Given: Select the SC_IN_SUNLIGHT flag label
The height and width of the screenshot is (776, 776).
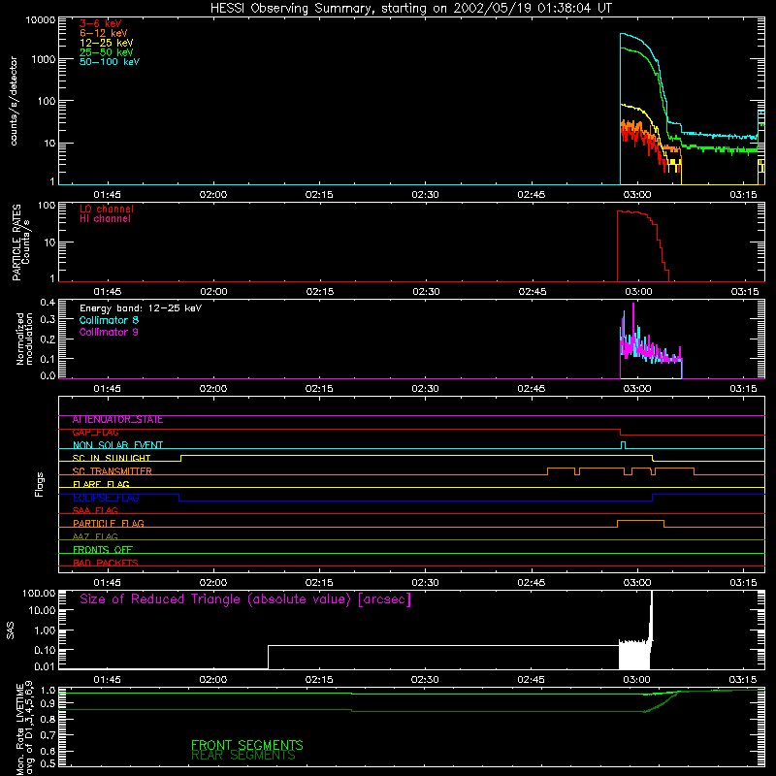Looking at the screenshot, I should (112, 458).
